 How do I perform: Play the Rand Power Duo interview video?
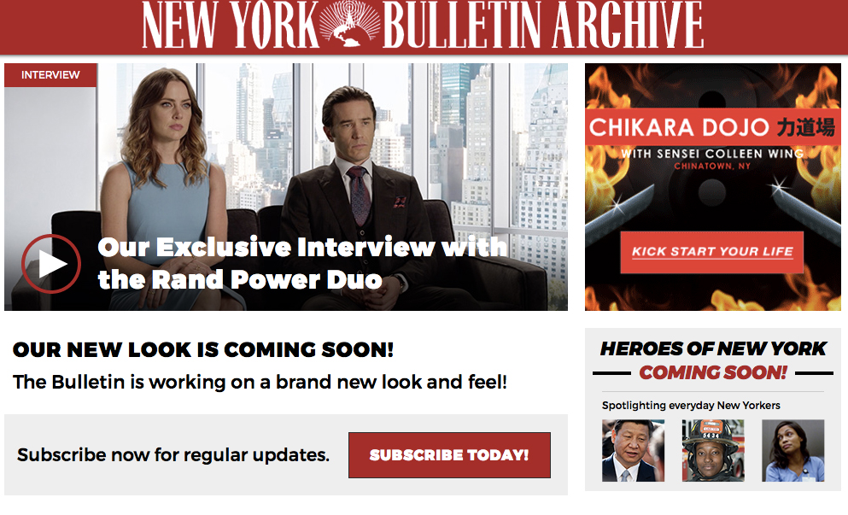click(x=51, y=264)
